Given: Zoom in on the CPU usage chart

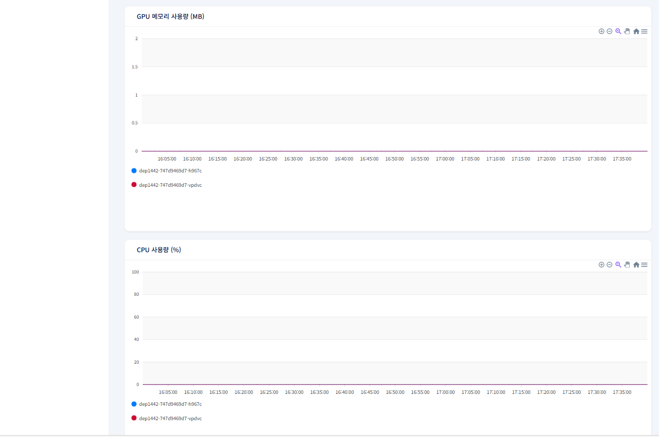Looking at the screenshot, I should tap(602, 265).
